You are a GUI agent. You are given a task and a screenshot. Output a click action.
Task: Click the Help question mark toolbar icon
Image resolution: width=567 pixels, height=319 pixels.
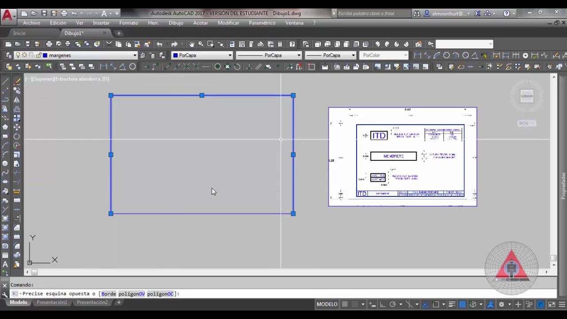tap(292, 44)
